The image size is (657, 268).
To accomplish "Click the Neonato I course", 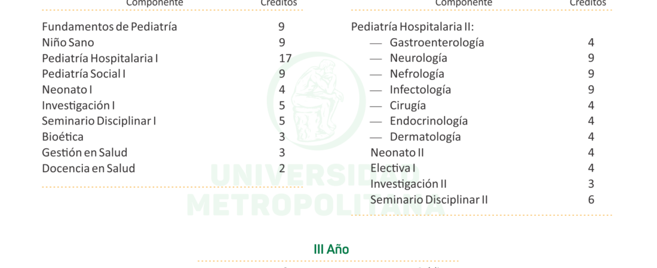I will (67, 89).
